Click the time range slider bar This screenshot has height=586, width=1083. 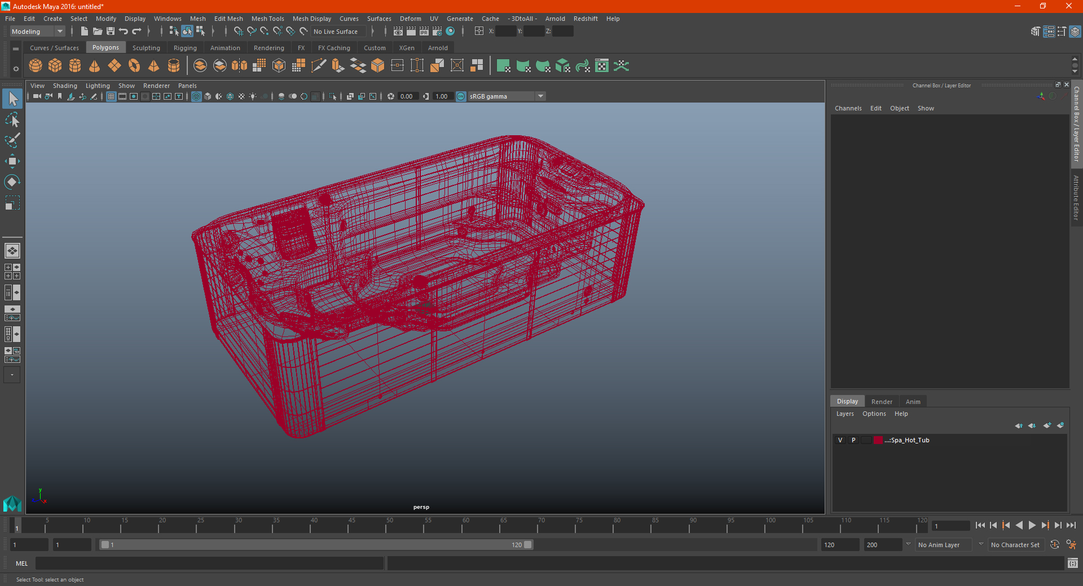click(x=316, y=545)
